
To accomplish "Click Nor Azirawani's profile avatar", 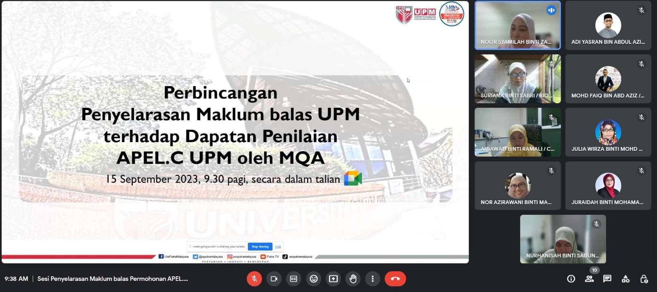I will tap(518, 186).
